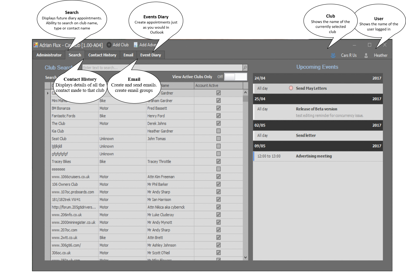The height and width of the screenshot is (273, 406).
Task: Check Account Active for eeeeeee row
Action: (x=219, y=169)
